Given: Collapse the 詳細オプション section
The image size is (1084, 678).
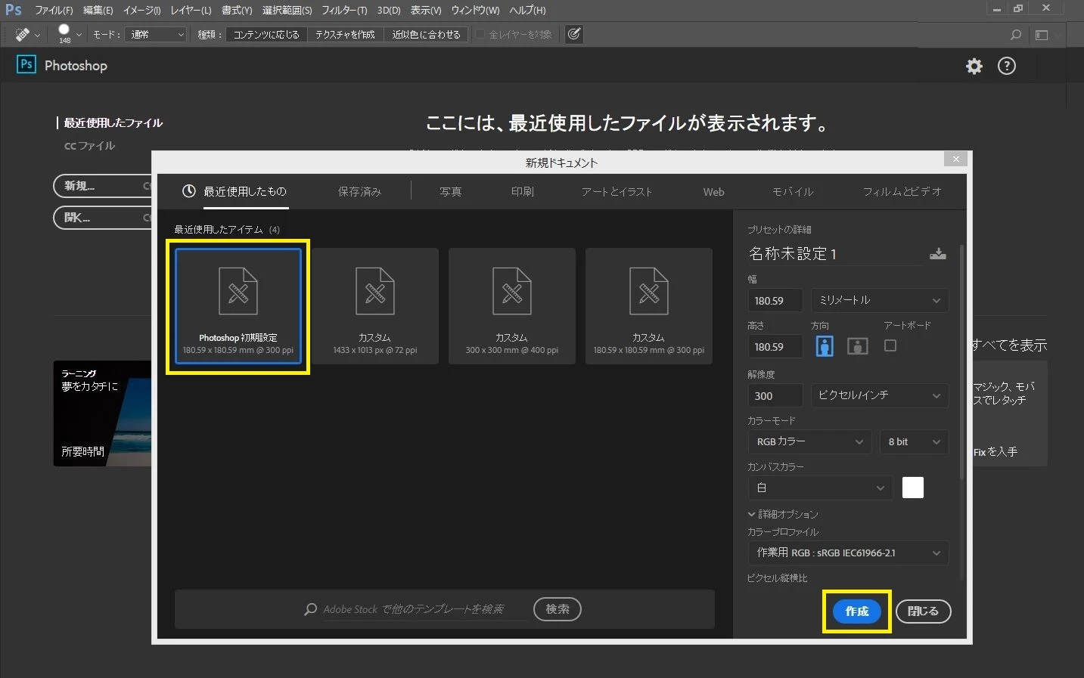Looking at the screenshot, I should (x=784, y=514).
